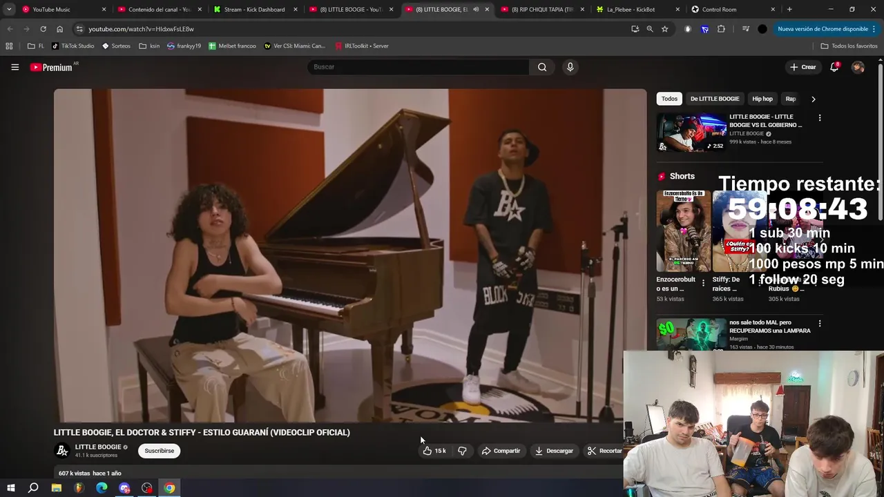Select the Hip hop filter chip
This screenshot has width=884, height=497.
(x=762, y=99)
